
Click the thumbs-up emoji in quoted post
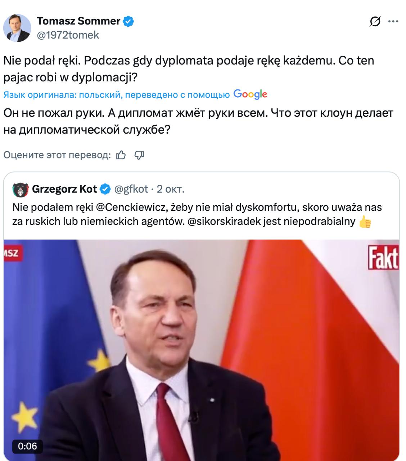click(365, 222)
